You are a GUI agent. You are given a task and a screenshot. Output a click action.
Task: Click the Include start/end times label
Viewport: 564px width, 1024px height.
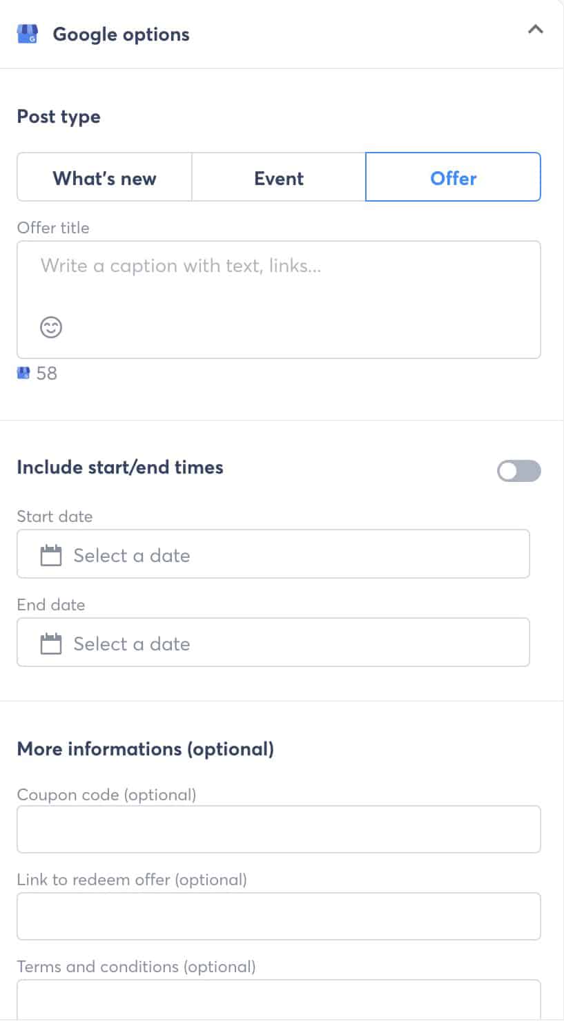pos(120,467)
